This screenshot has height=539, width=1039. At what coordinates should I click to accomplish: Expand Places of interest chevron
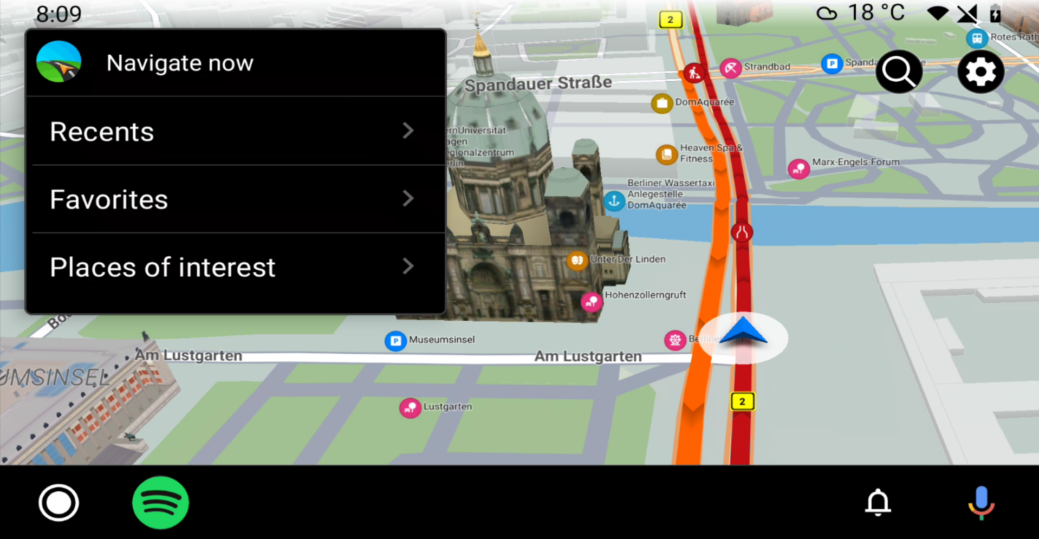408,266
